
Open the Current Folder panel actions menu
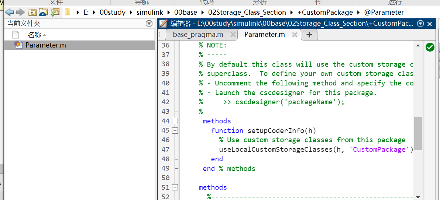149,24
